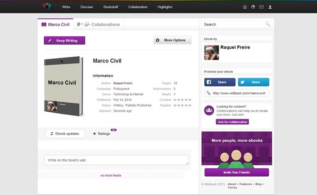
Task: Open the More Options dropdown
Action: pos(172,40)
